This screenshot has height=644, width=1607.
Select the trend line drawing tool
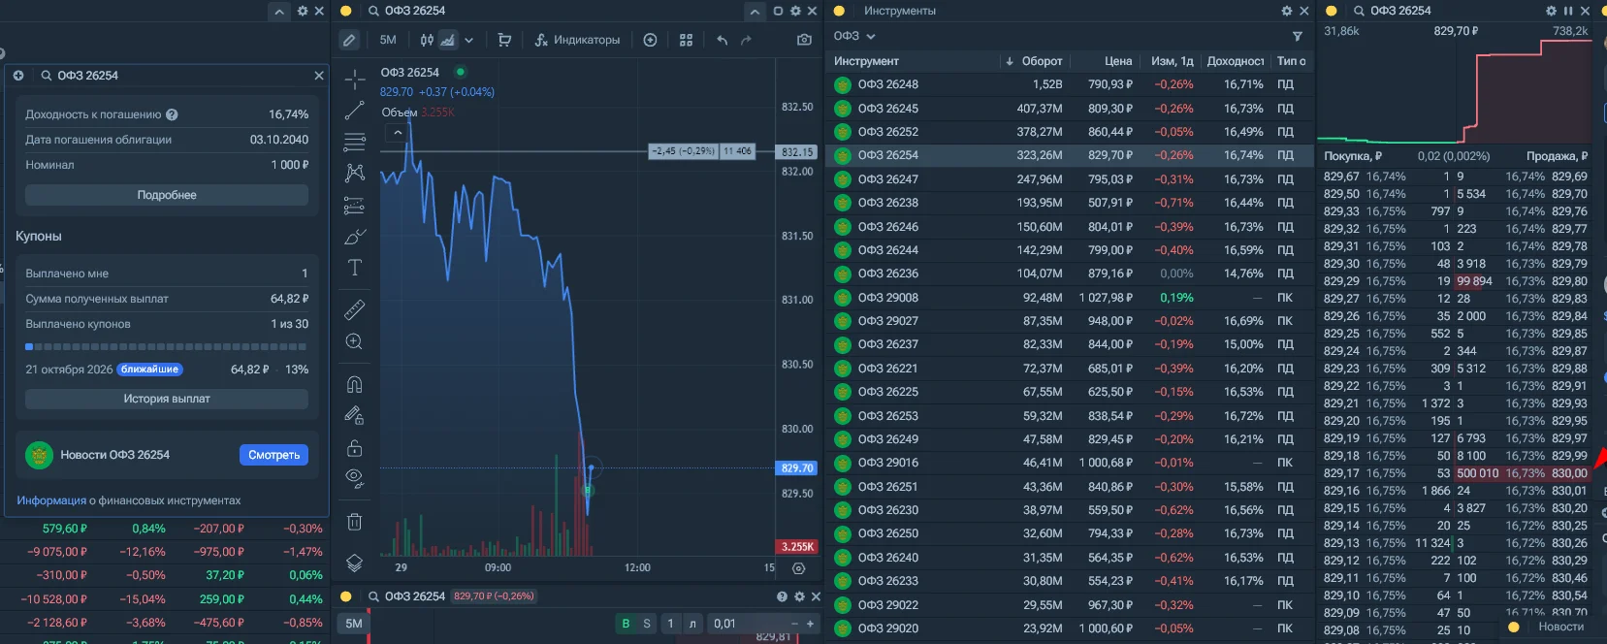click(355, 111)
